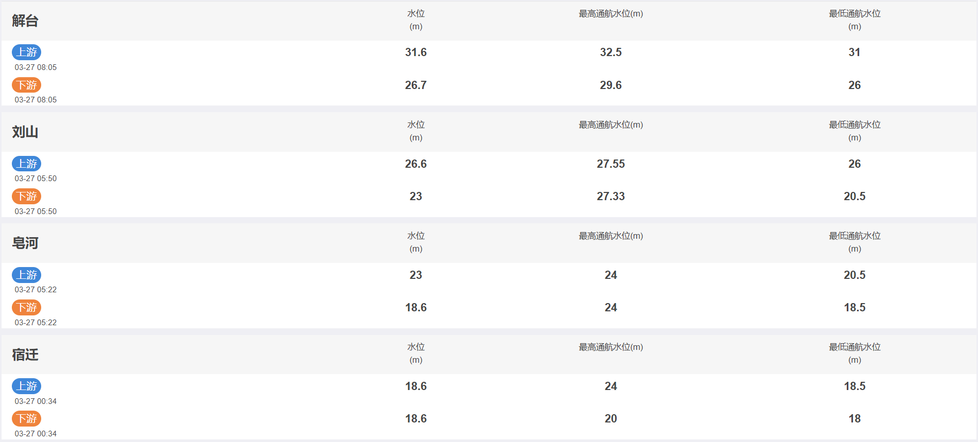
Task: Click the blue 上游 badge under 刘山
Action: click(x=26, y=164)
